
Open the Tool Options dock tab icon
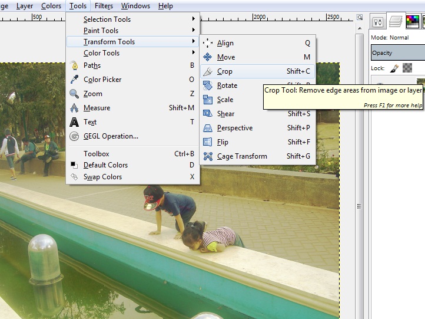[x=378, y=22]
